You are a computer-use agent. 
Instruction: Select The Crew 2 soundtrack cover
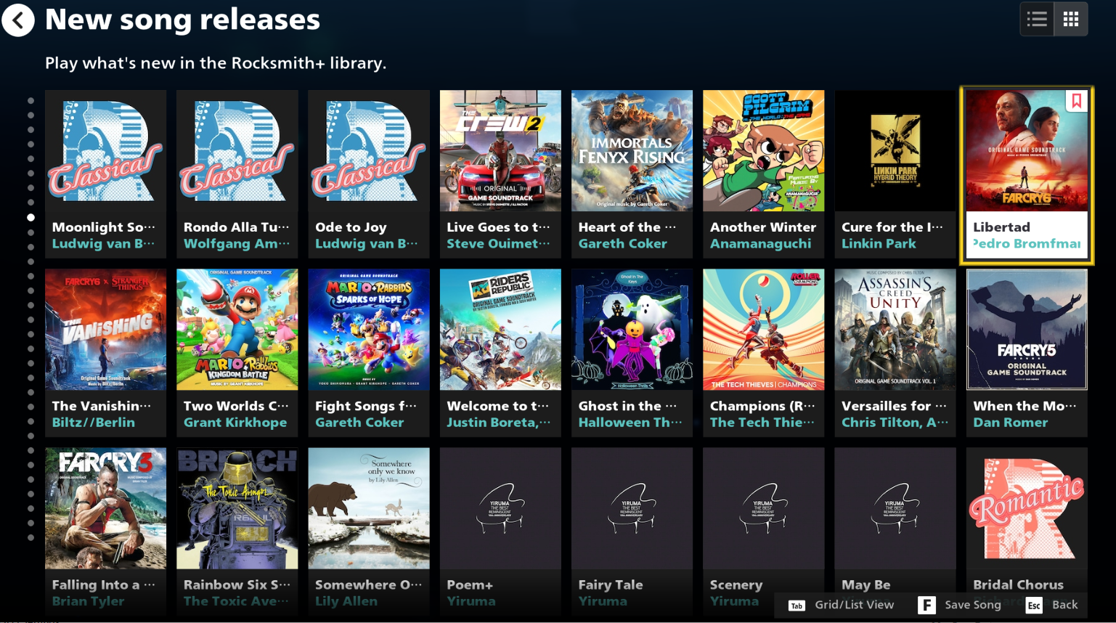click(500, 151)
